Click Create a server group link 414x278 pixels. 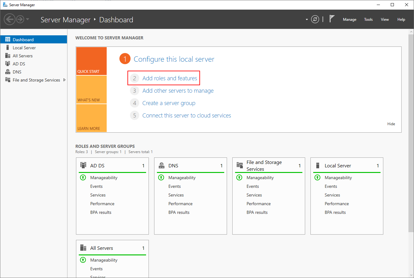click(169, 103)
